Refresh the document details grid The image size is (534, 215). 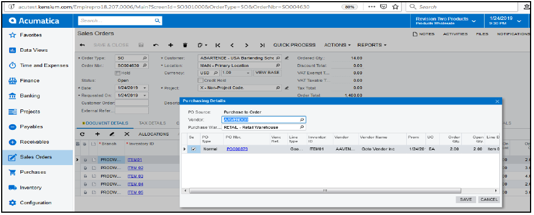click(82, 134)
